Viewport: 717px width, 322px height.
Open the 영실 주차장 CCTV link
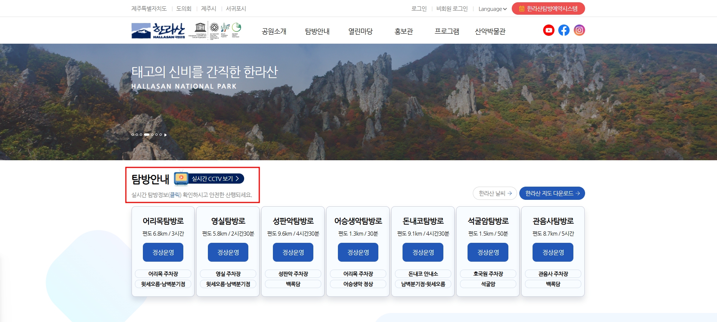point(228,274)
